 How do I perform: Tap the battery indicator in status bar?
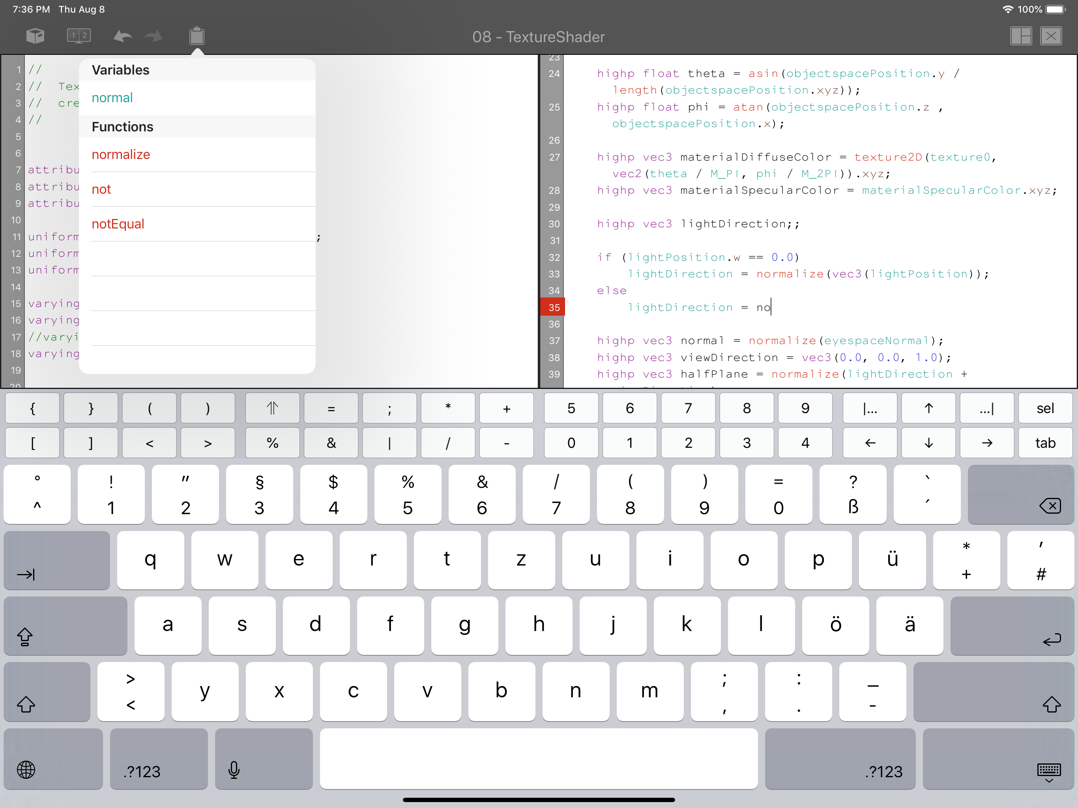pyautogui.click(x=1056, y=9)
